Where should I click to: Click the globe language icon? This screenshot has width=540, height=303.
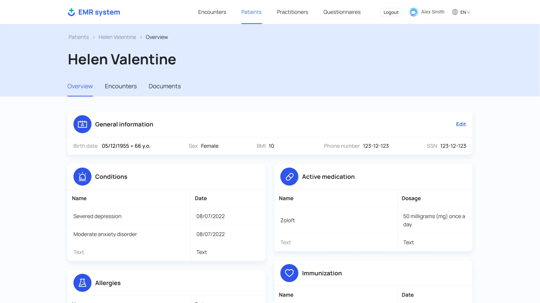pos(455,12)
